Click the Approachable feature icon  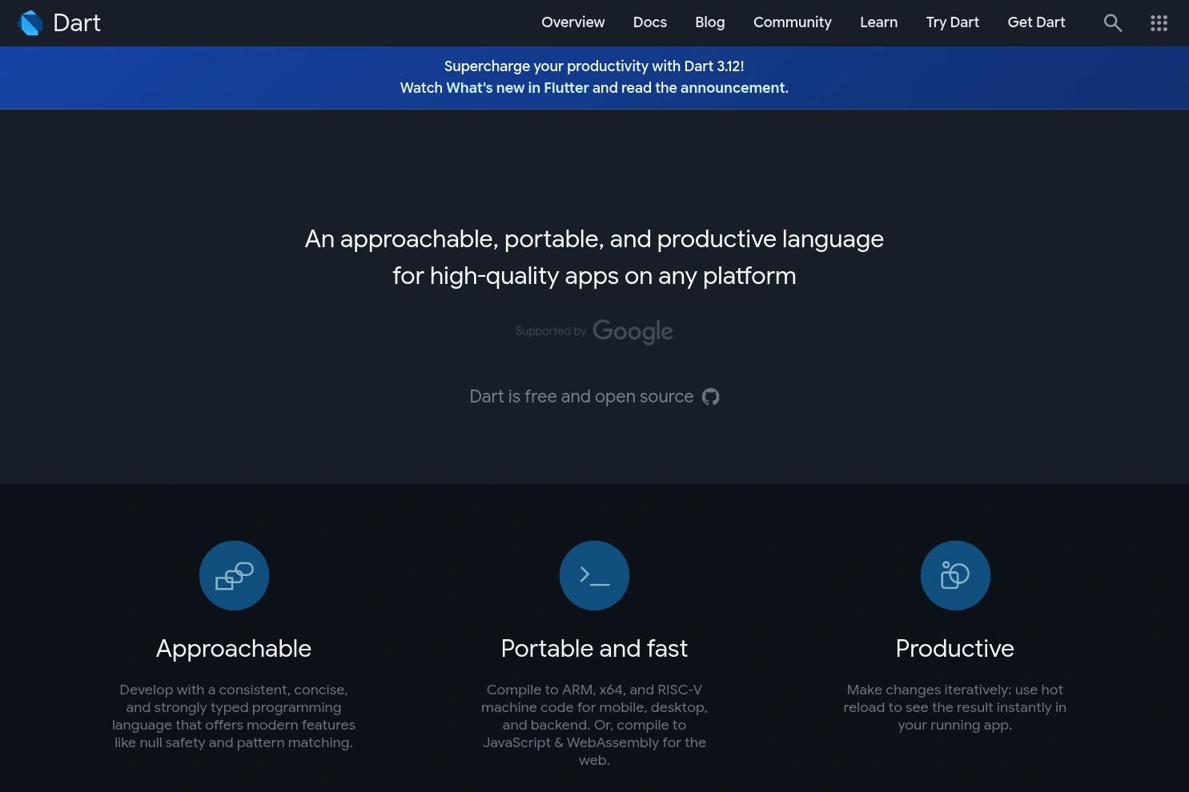pyautogui.click(x=234, y=575)
